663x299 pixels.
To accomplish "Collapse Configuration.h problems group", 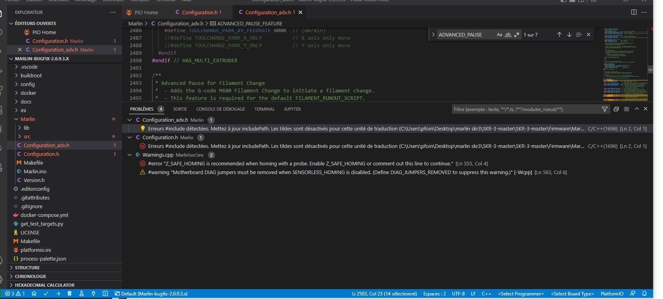I will 130,137.
